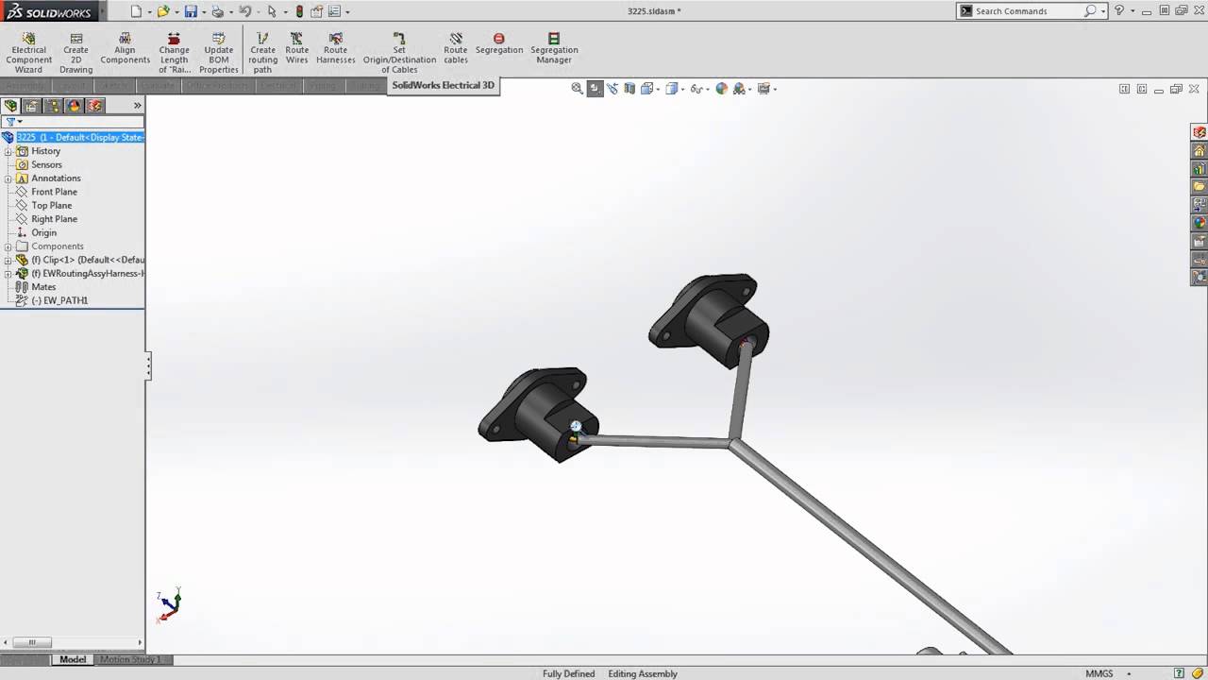Screen dimensions: 1208x680
Task: Click the Segregation tool
Action: tap(499, 43)
